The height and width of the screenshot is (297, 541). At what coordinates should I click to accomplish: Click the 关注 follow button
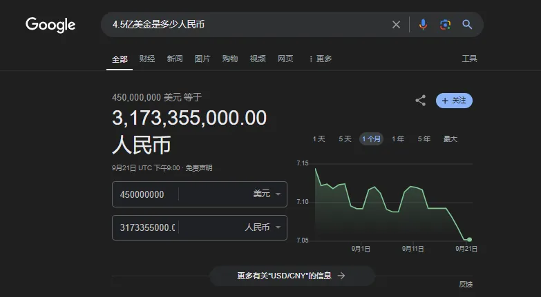click(454, 101)
